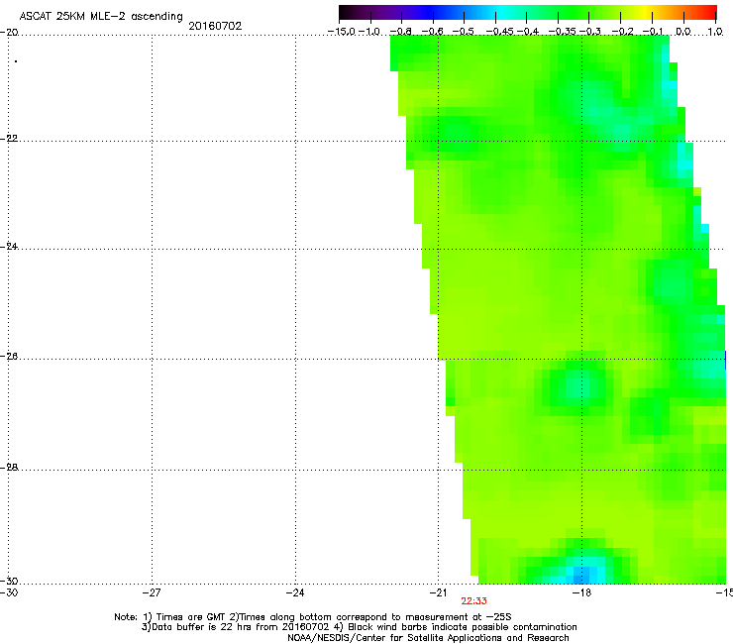Viewport: 733px width, 644px height.
Task: Click the "ASCAT 25KM MLE-2 ascending" title
Action: [x=101, y=17]
